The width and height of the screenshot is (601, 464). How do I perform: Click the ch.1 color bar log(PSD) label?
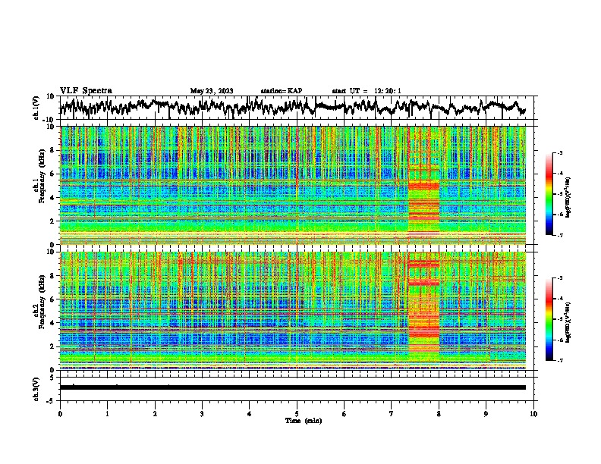[x=568, y=197]
